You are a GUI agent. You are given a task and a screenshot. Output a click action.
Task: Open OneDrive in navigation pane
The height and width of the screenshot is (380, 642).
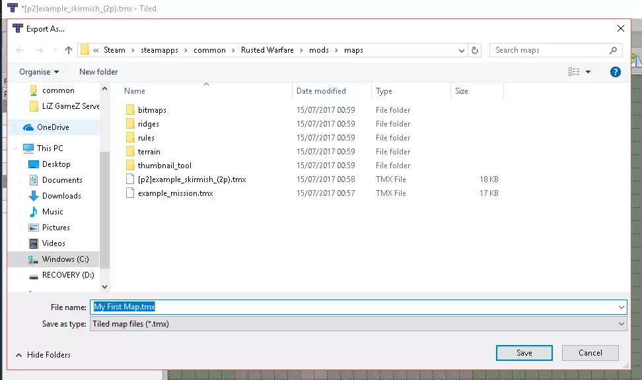[53, 127]
